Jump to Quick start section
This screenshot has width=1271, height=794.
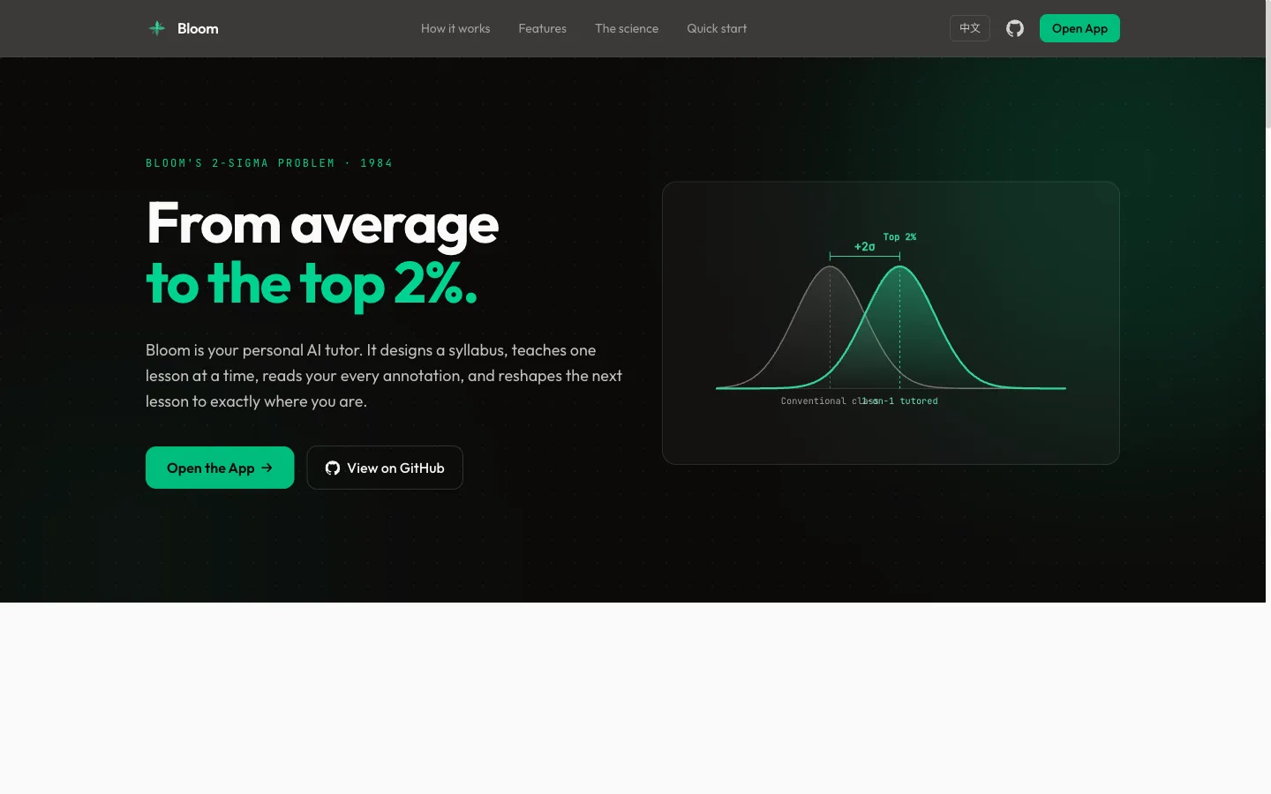coord(717,28)
